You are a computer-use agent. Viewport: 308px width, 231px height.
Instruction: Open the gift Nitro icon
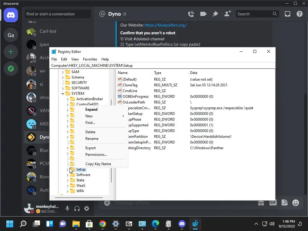(x=261, y=203)
